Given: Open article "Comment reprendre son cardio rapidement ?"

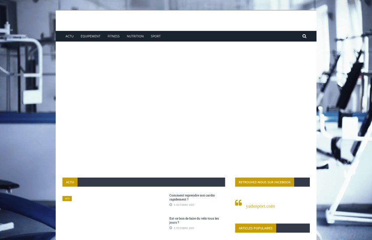Looking at the screenshot, I should [192, 197].
